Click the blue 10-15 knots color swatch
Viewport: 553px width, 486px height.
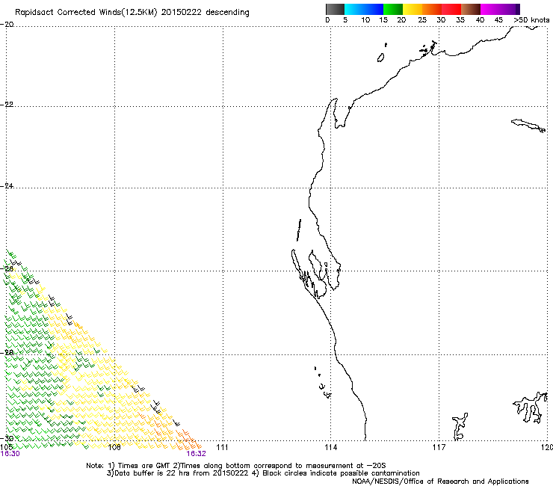[x=373, y=9]
